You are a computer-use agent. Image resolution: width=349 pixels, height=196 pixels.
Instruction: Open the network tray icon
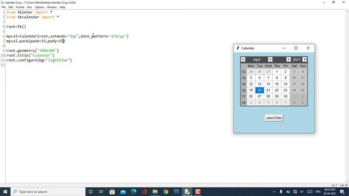click(295, 192)
